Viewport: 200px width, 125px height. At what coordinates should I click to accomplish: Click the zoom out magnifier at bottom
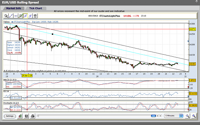pos(188,116)
